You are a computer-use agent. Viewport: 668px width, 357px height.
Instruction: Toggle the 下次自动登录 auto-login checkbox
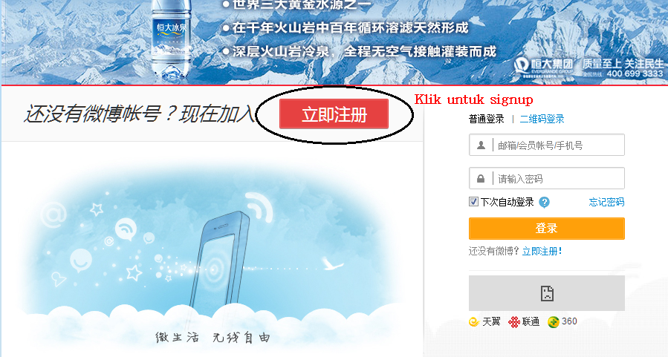click(473, 202)
